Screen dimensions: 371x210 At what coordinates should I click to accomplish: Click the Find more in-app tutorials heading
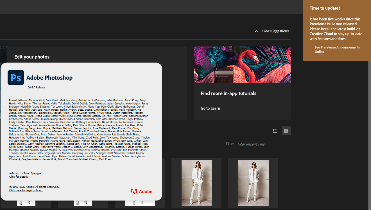pos(229,93)
